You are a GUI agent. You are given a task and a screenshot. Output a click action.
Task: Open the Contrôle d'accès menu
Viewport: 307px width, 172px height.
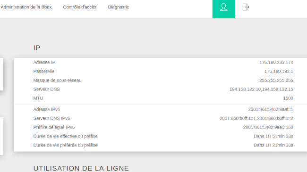point(80,7)
